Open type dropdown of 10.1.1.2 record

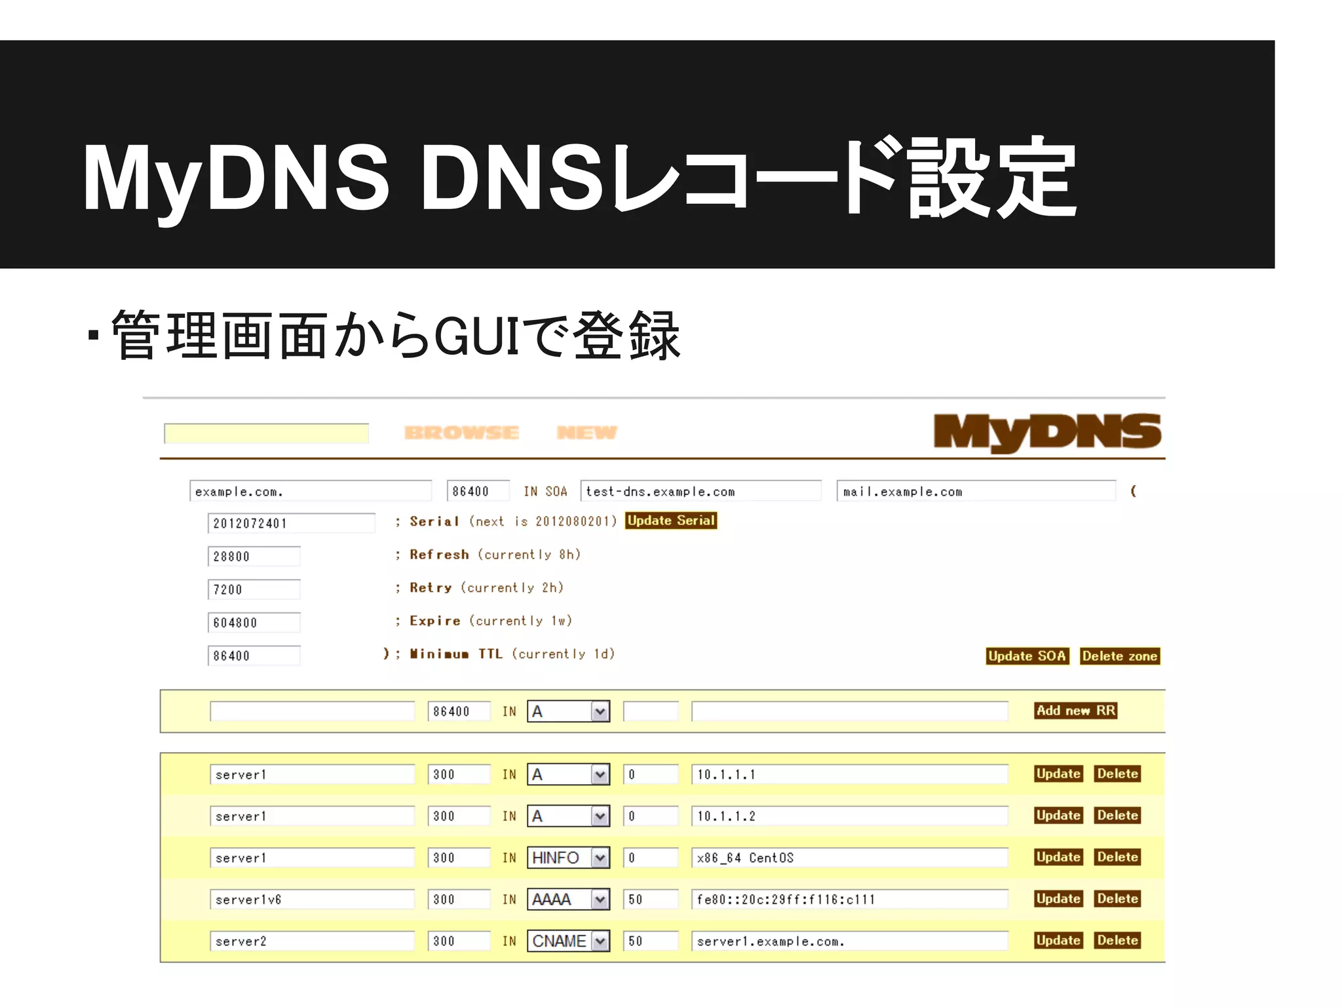[569, 816]
